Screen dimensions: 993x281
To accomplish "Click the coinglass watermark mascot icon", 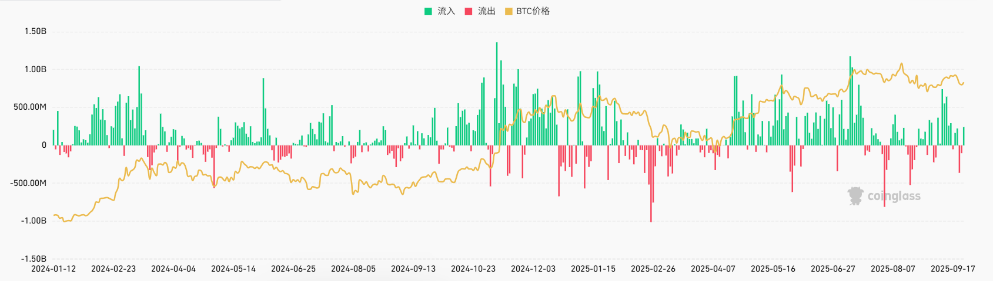I will tap(855, 196).
